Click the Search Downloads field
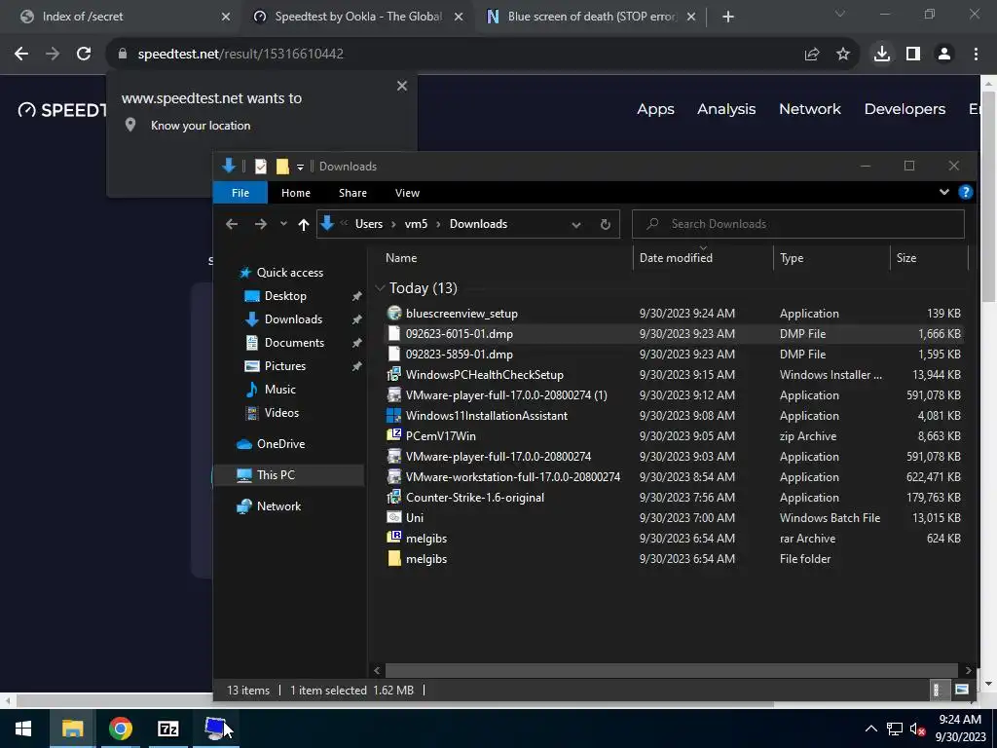 (x=798, y=224)
